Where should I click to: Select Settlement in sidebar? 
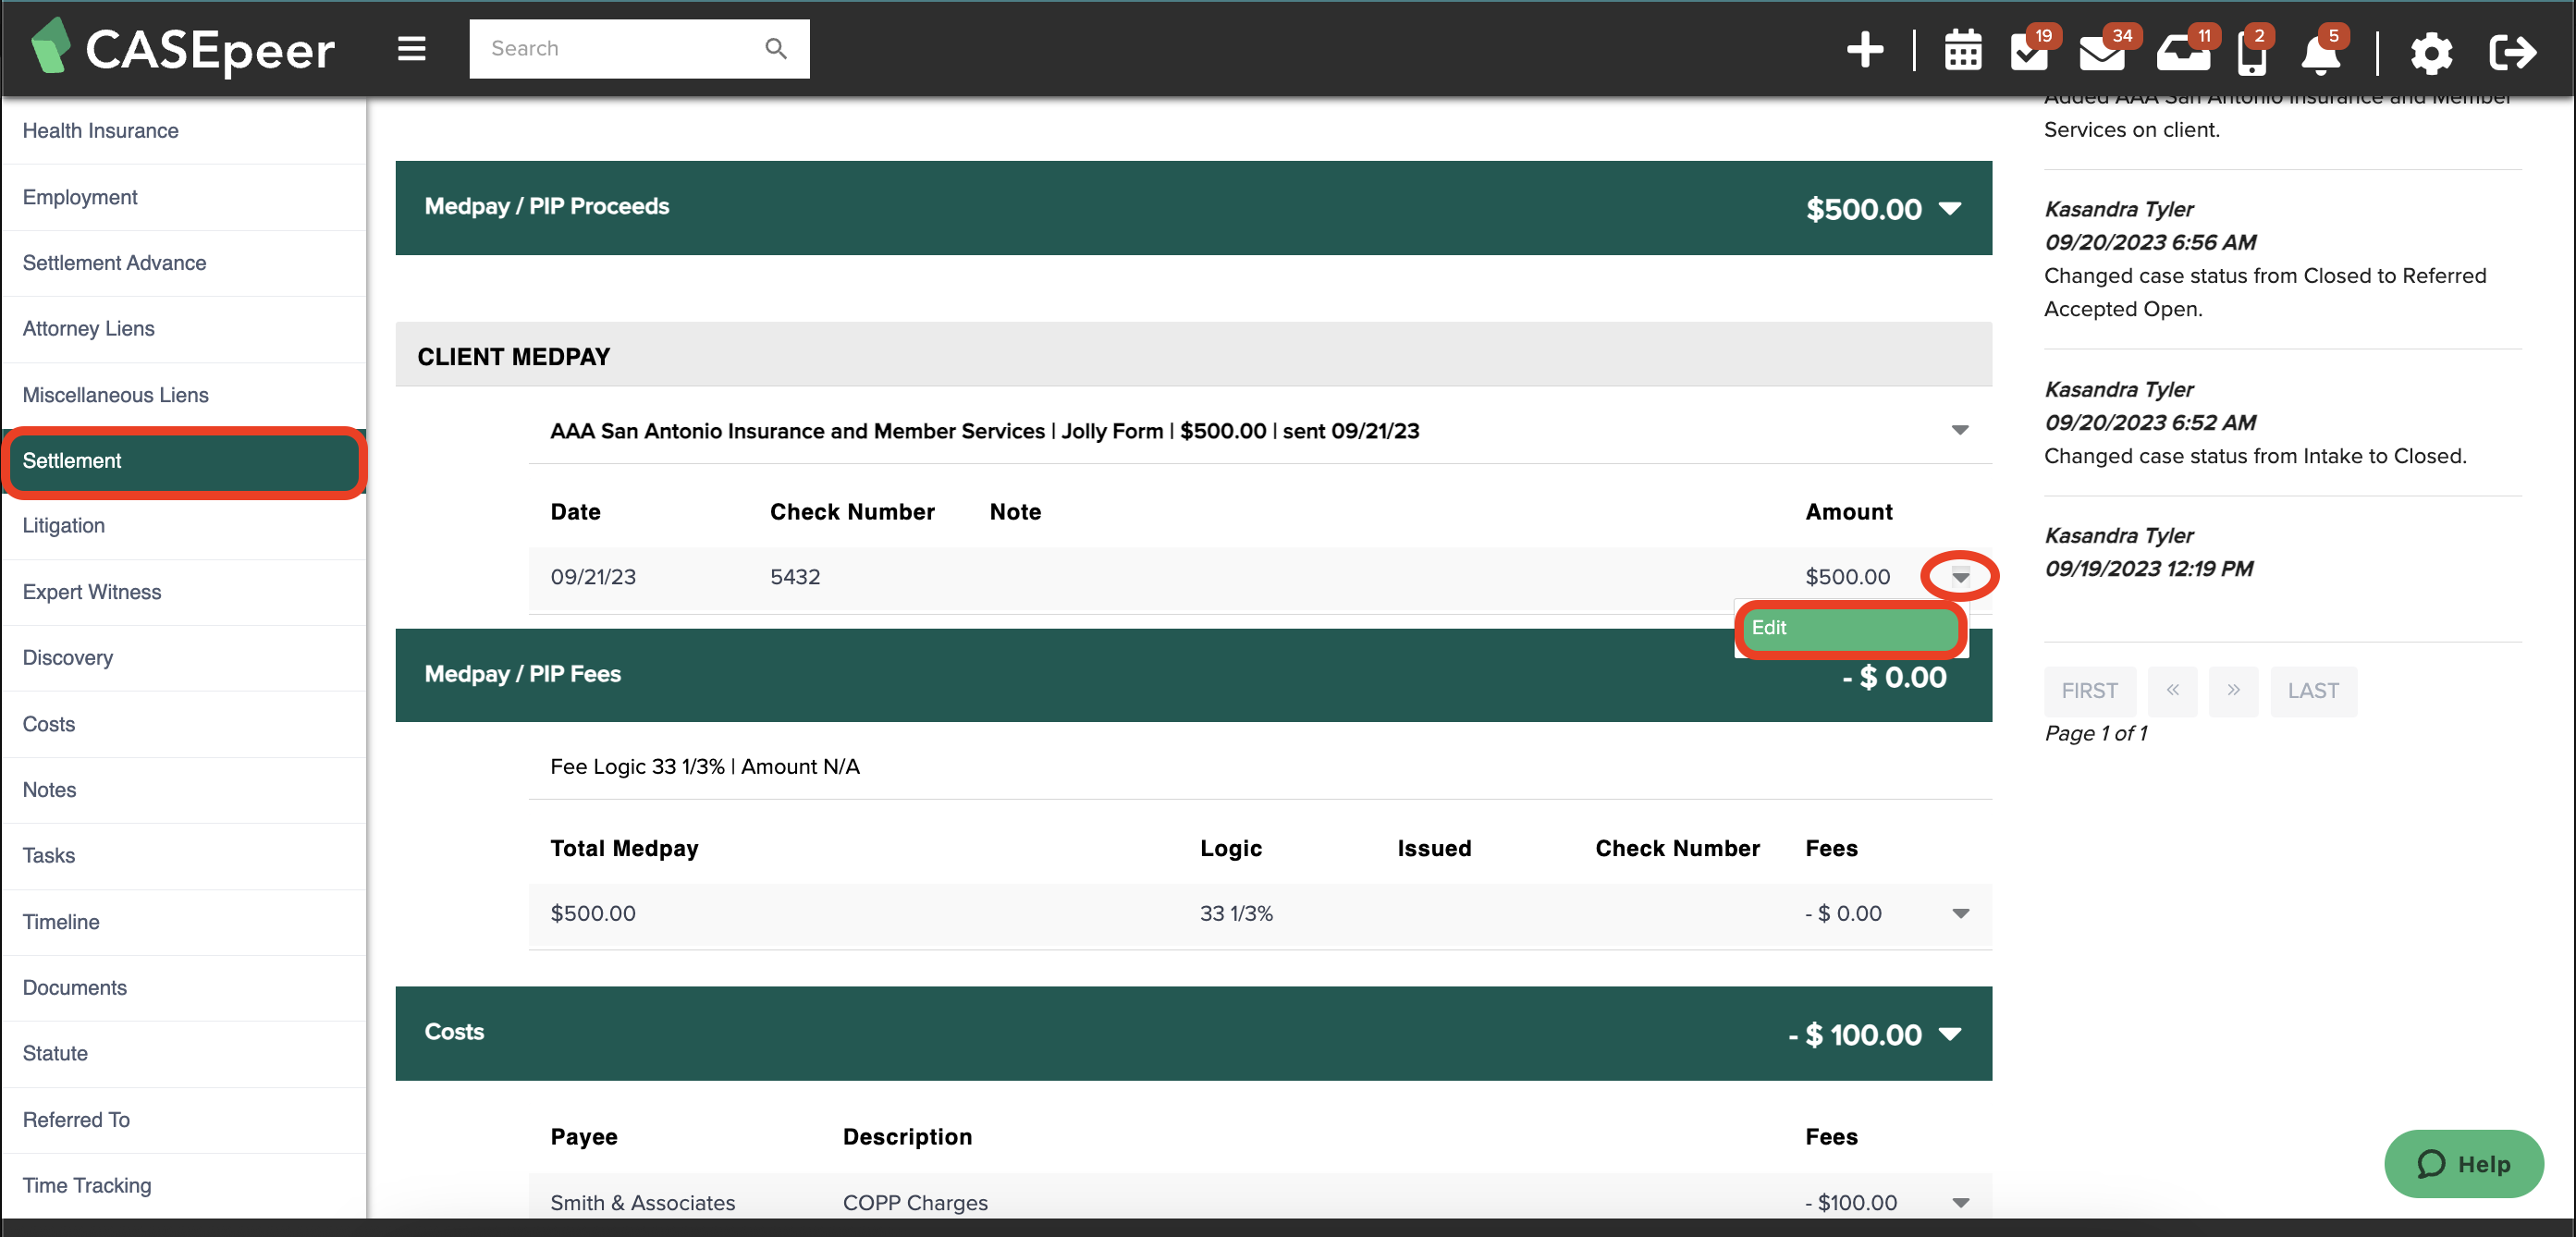click(x=184, y=461)
